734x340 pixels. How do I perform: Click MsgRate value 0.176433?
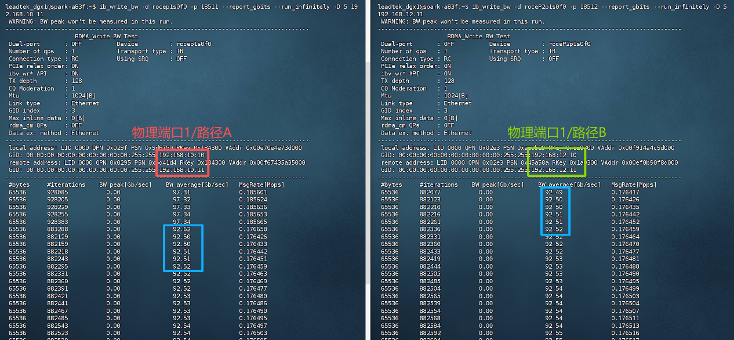pos(253,244)
